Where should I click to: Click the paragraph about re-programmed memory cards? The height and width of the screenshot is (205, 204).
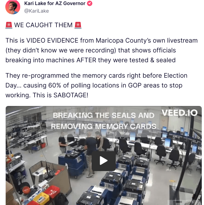pos(96,85)
